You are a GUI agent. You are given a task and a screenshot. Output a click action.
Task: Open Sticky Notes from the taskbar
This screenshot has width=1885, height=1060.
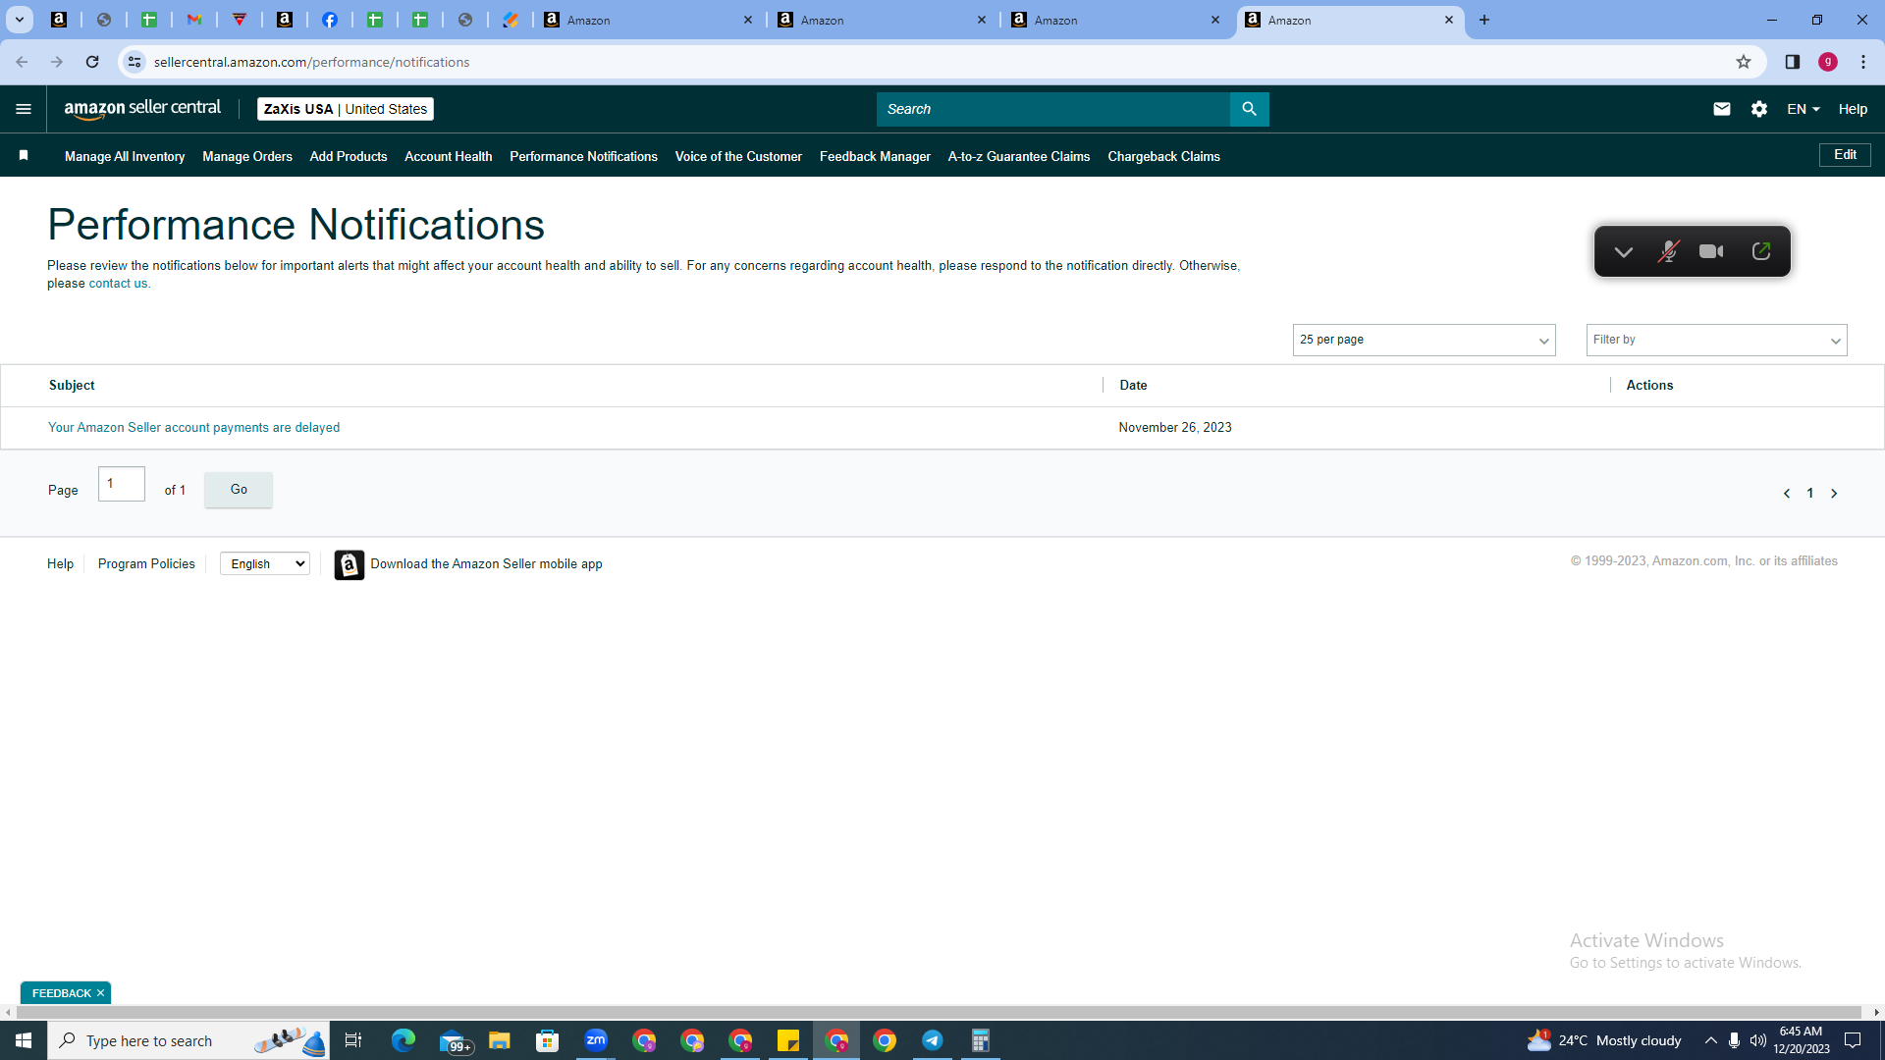[788, 1040]
